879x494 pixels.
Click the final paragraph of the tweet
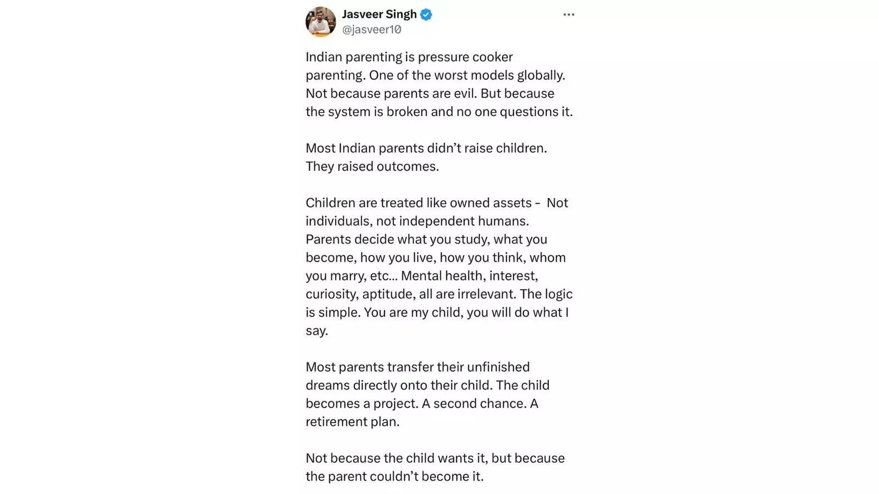[435, 467]
